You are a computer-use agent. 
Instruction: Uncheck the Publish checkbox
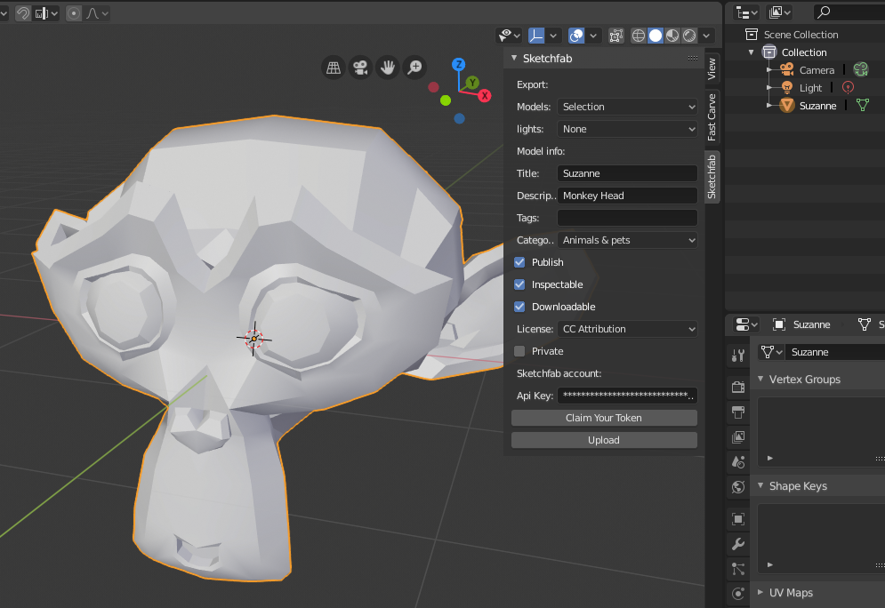click(x=520, y=262)
